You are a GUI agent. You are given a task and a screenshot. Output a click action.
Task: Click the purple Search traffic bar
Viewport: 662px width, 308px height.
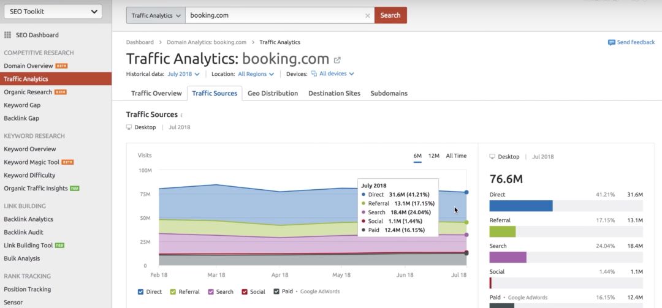pos(508,257)
